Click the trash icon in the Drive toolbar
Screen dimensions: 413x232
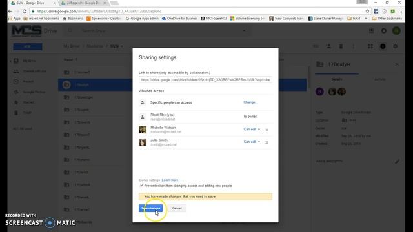pyautogui.click(x=341, y=46)
